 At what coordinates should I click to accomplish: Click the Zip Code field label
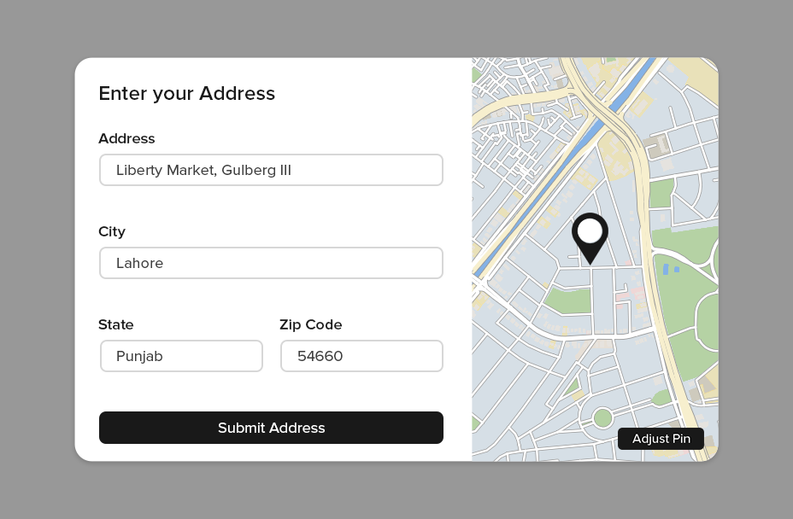pos(311,324)
